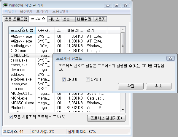
Task: Select the MGSysCtrl process row
Action: [x=31, y=94]
